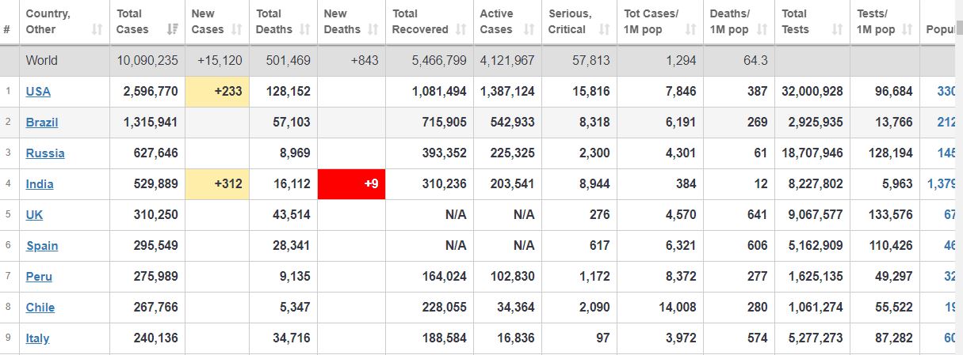Screen dimensions: 963x355
Task: Sort by Total Cases column icon
Action: 172,30
